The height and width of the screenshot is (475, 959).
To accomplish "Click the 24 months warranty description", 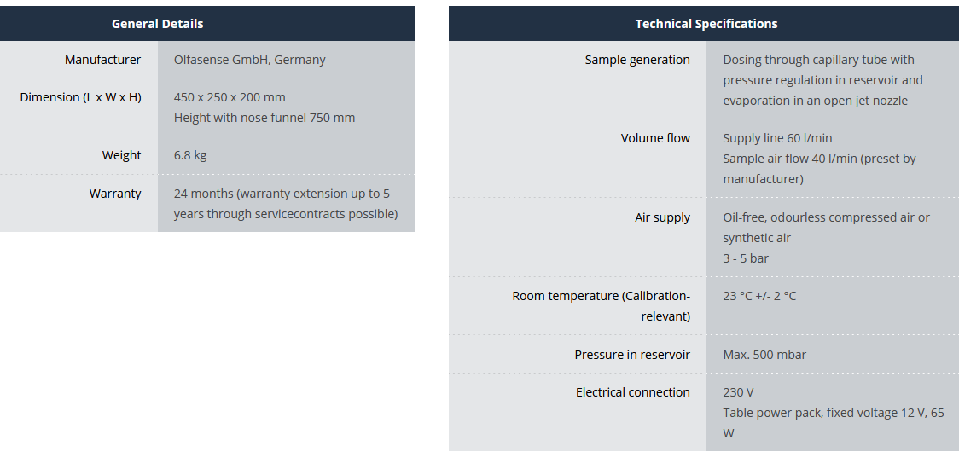I will [x=285, y=204].
